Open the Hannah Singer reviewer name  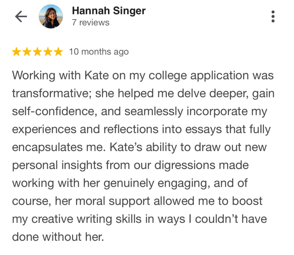click(x=109, y=11)
